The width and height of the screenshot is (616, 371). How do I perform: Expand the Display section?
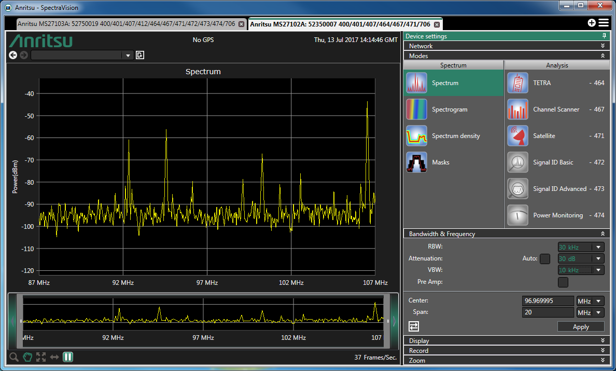click(506, 341)
